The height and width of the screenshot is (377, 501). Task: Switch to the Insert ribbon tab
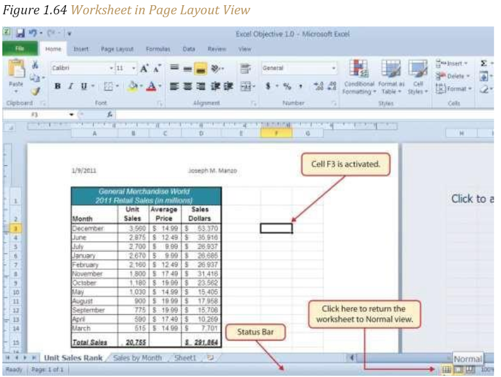pyautogui.click(x=81, y=49)
